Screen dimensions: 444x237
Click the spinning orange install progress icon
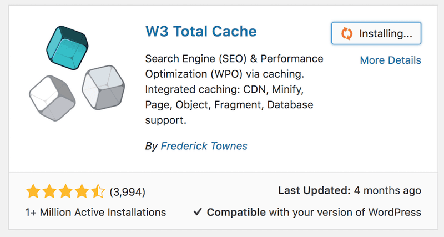[x=347, y=33]
